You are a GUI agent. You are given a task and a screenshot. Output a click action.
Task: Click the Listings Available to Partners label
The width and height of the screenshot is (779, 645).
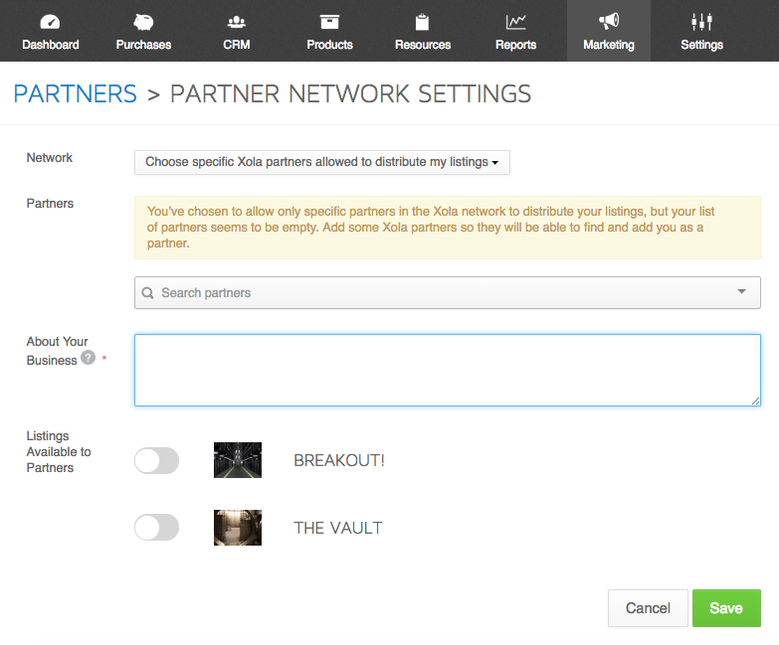click(x=59, y=452)
